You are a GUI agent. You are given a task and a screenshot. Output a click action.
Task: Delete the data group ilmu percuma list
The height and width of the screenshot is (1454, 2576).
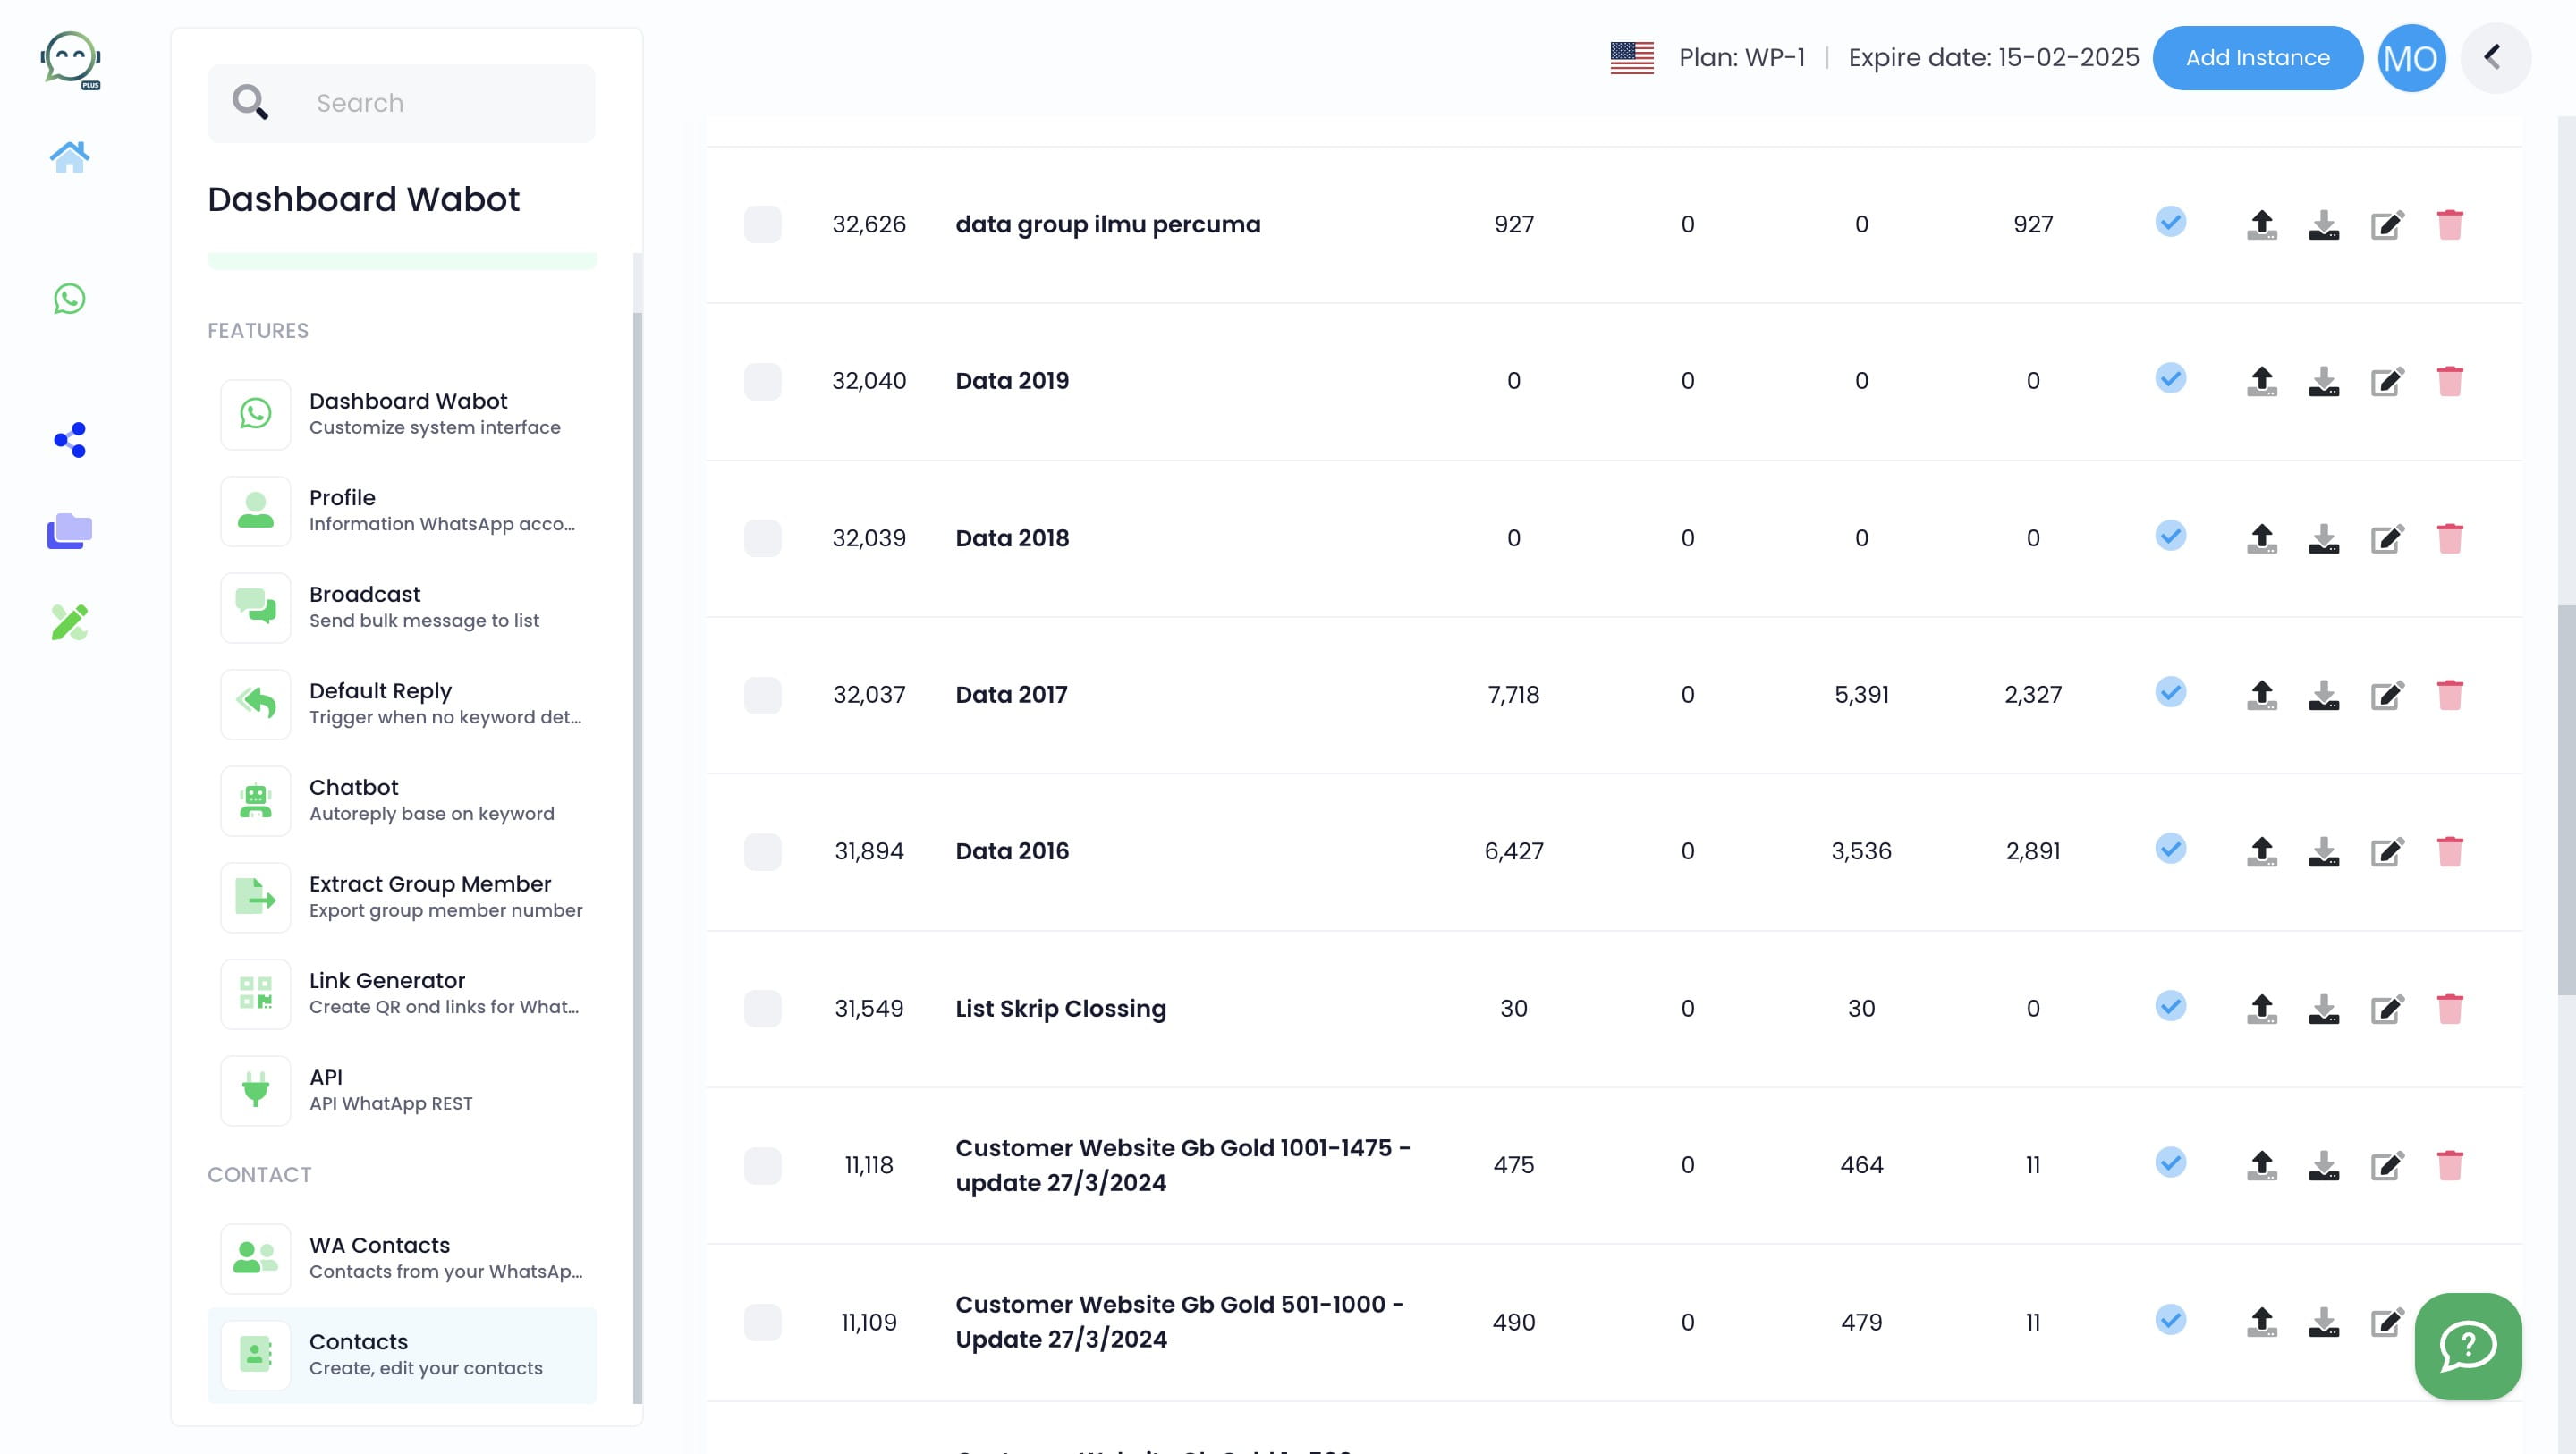tap(2450, 224)
